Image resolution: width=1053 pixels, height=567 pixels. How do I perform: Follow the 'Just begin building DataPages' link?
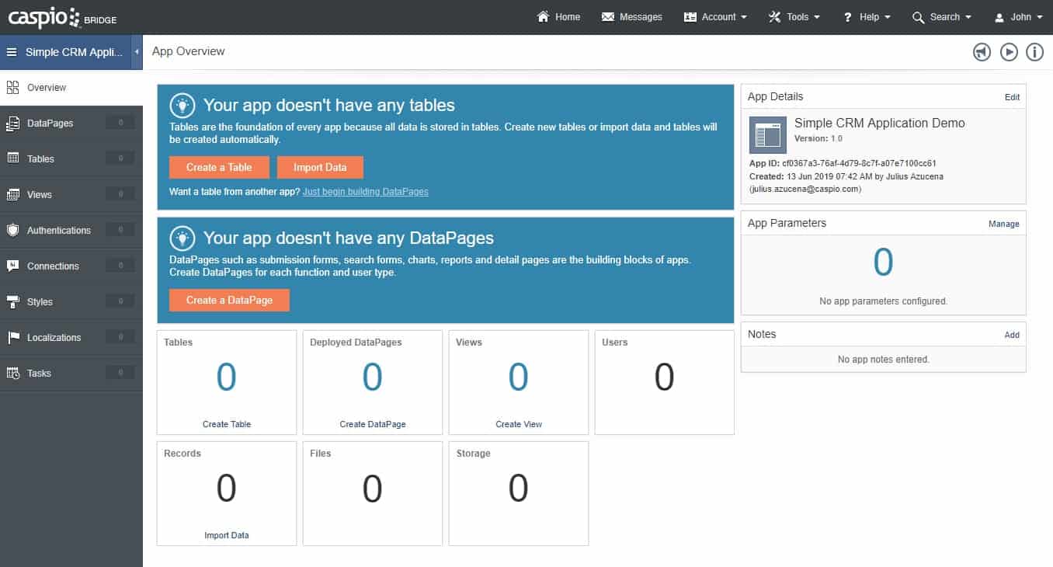click(x=365, y=191)
